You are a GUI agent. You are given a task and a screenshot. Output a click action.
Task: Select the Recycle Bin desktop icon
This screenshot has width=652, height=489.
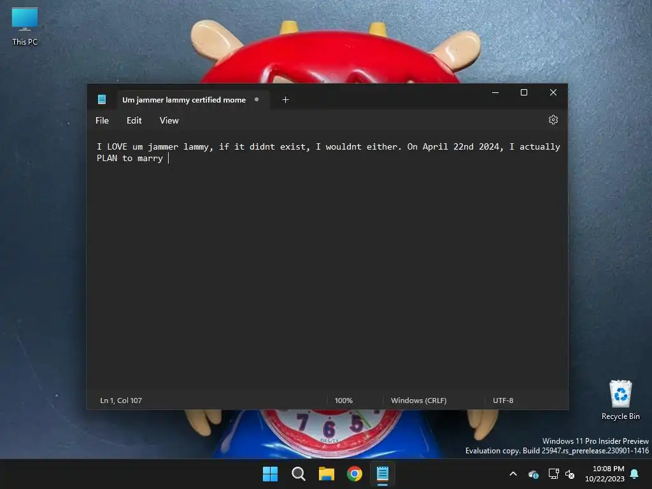pos(620,400)
